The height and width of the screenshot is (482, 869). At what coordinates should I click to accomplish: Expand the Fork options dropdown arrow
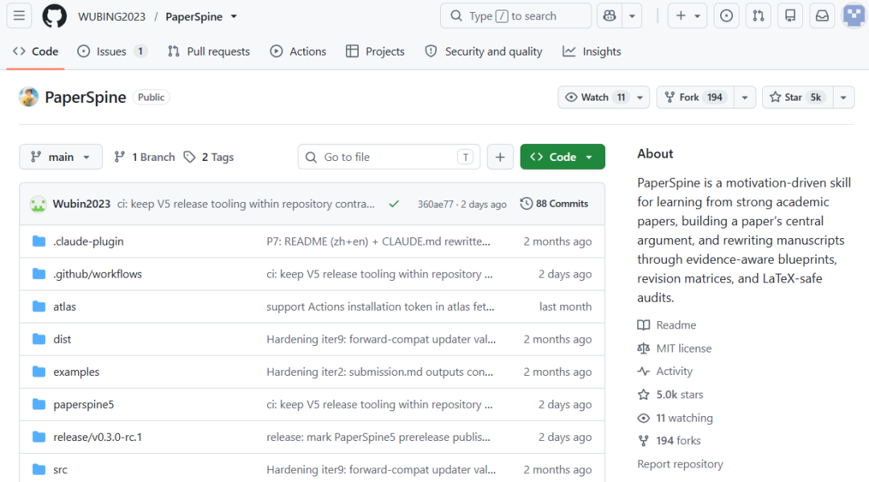pyautogui.click(x=745, y=97)
